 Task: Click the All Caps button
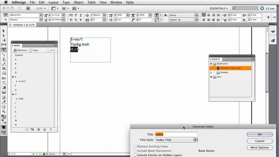pyautogui.click(x=71, y=15)
